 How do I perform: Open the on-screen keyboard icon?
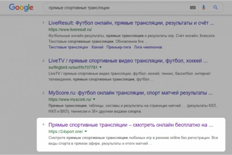(193, 7)
